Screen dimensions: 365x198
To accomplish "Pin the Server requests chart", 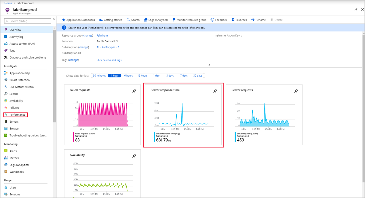I will 296,91.
